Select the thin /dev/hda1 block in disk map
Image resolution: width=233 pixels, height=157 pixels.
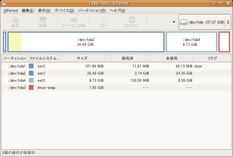(5, 42)
